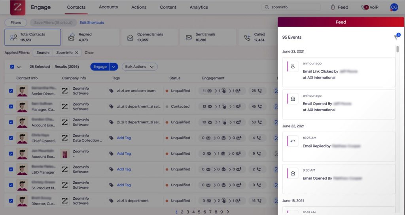Expand the select-all checkbox dropdown arrow

pyautogui.click(x=19, y=67)
